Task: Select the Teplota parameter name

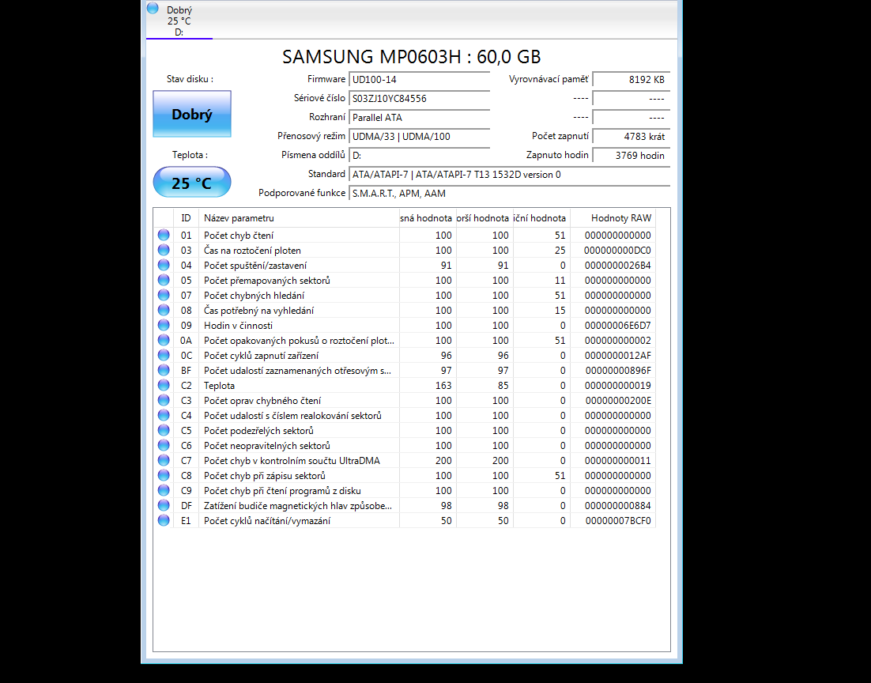Action: [x=219, y=385]
